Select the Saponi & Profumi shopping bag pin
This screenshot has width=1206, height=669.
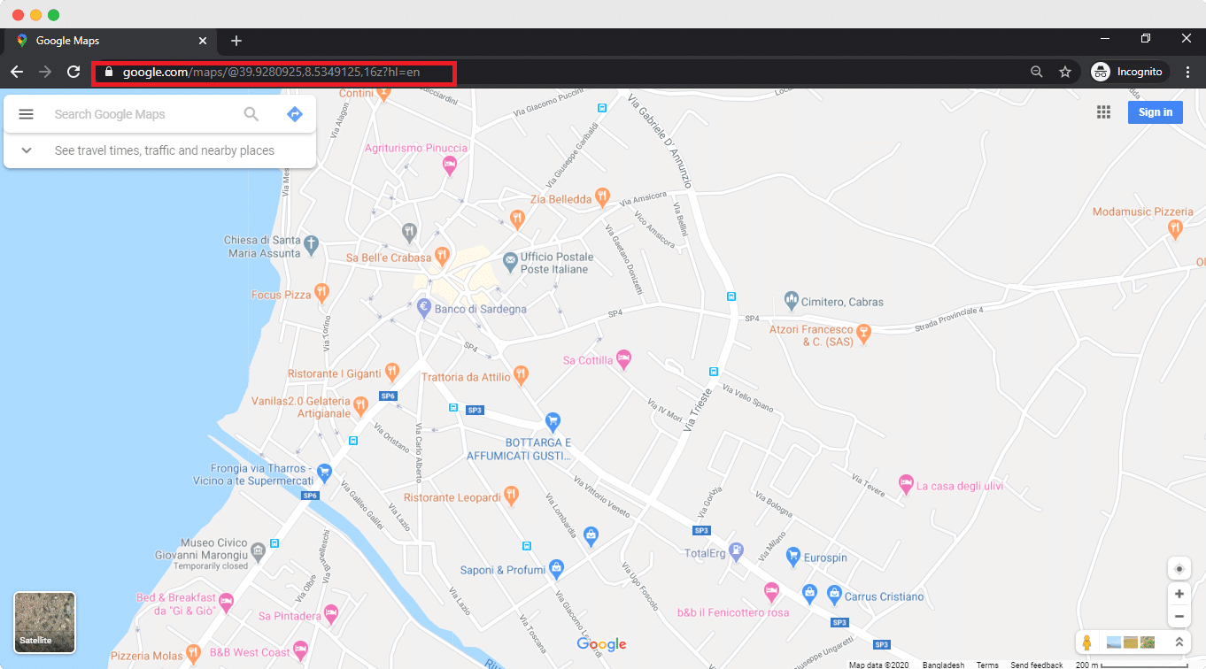556,566
